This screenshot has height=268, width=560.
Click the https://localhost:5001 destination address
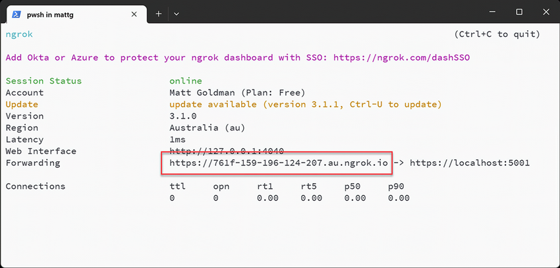(x=469, y=163)
